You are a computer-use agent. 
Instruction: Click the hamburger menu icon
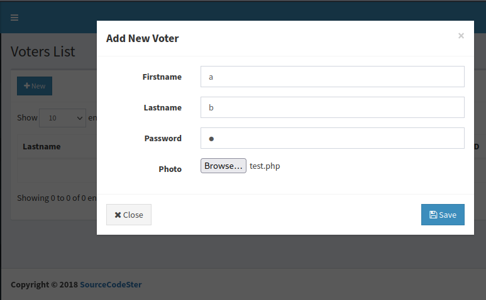click(x=14, y=18)
